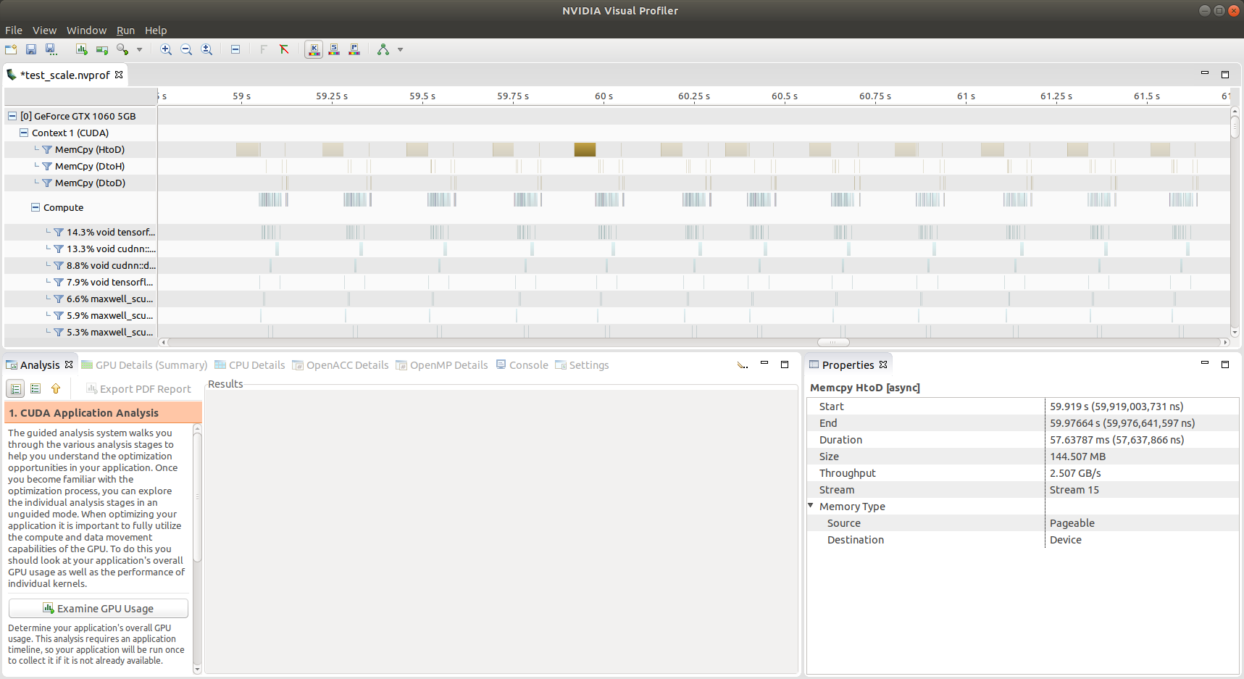Click the timeline horizontal scrollbar thumb
This screenshot has width=1244, height=679.
click(833, 342)
